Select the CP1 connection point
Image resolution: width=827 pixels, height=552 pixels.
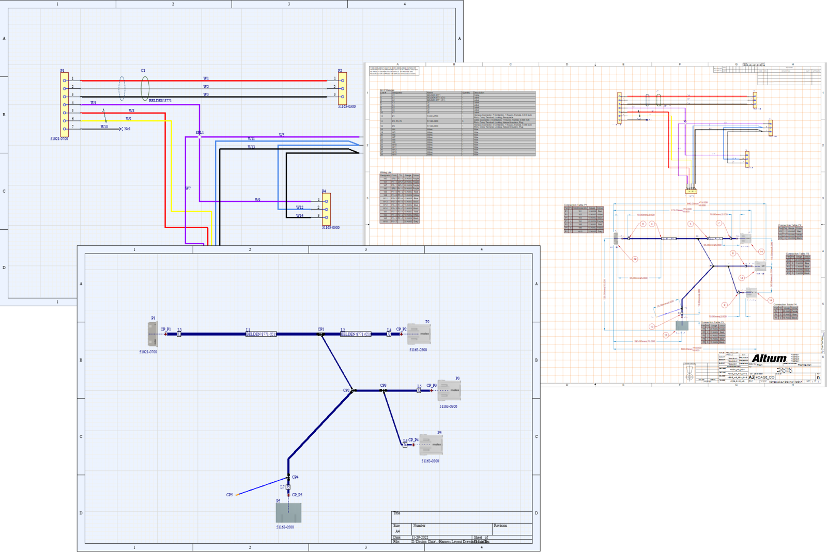[321, 334]
